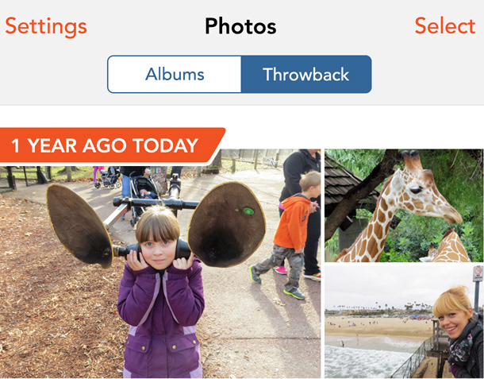
Task: Open the Settings screen
Action: pyautogui.click(x=46, y=26)
